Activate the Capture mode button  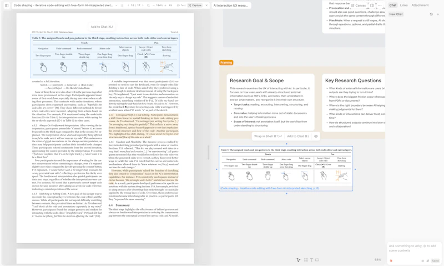pos(195,6)
